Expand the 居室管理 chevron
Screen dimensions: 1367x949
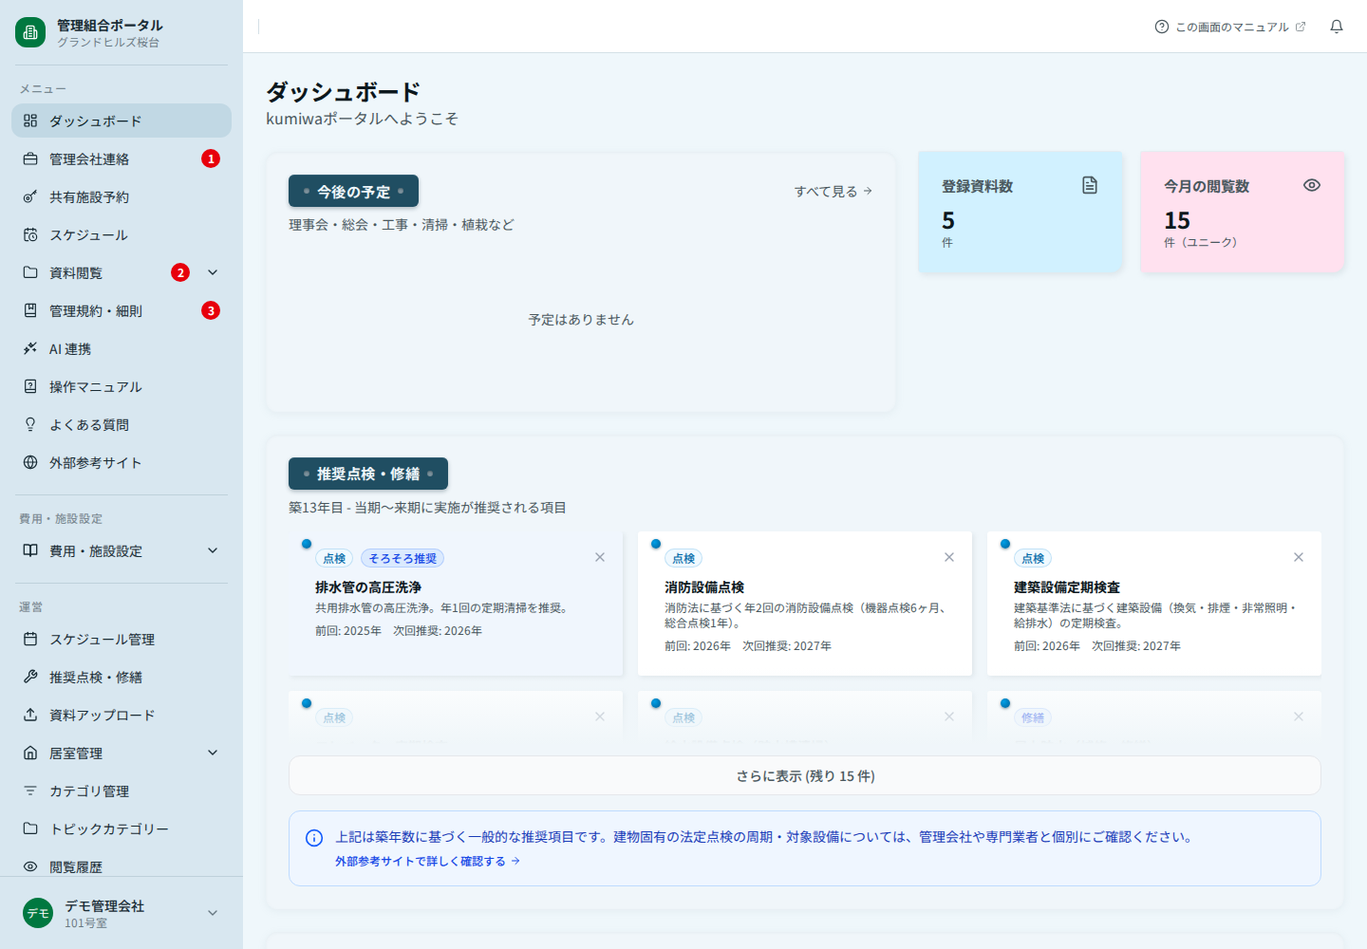(213, 753)
